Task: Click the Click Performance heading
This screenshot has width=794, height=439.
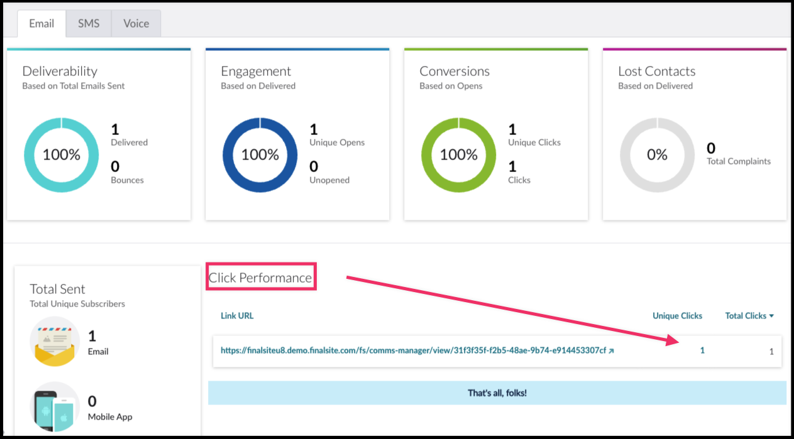Action: click(x=260, y=278)
